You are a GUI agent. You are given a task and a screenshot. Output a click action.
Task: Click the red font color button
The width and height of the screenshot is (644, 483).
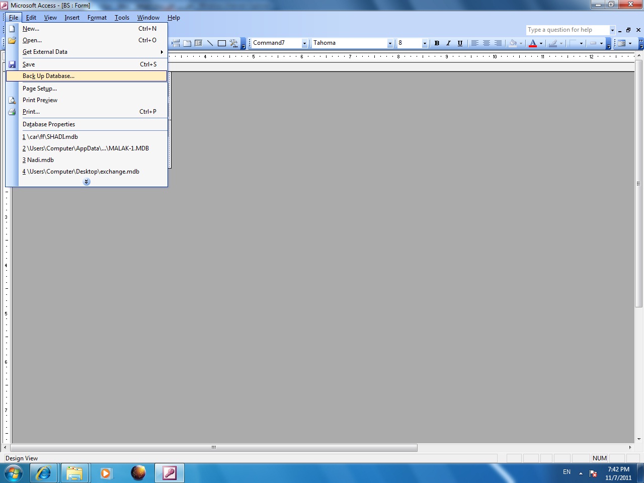pyautogui.click(x=533, y=43)
